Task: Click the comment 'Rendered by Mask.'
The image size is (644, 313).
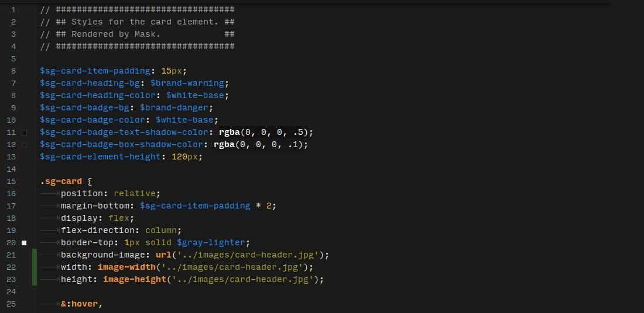Action: click(x=117, y=34)
